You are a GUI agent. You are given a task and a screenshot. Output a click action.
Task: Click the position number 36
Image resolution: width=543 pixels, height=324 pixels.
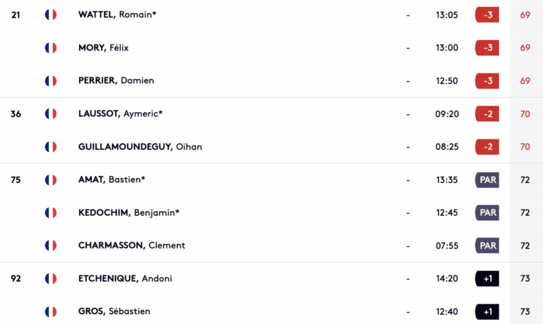tap(16, 114)
